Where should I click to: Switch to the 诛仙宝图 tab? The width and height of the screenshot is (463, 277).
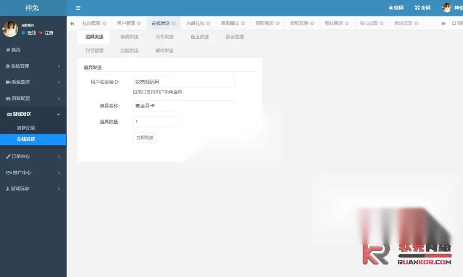(x=369, y=23)
